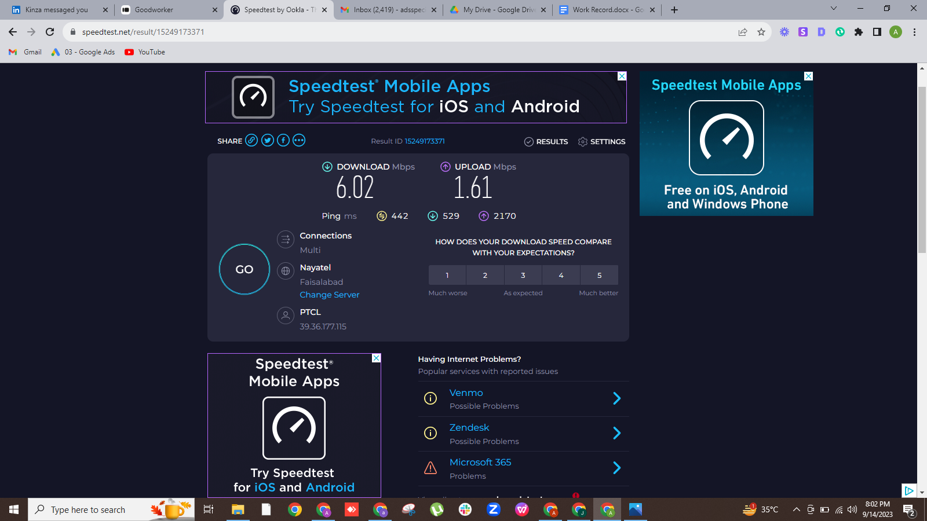Switch to the Work Record.docx tab

[607, 10]
